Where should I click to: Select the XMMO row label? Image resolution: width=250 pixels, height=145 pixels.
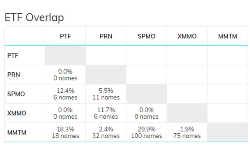pyautogui.click(x=17, y=113)
